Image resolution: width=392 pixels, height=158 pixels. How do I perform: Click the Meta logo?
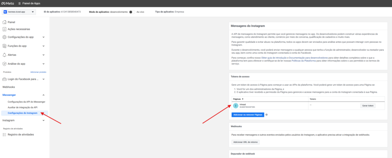8,3
